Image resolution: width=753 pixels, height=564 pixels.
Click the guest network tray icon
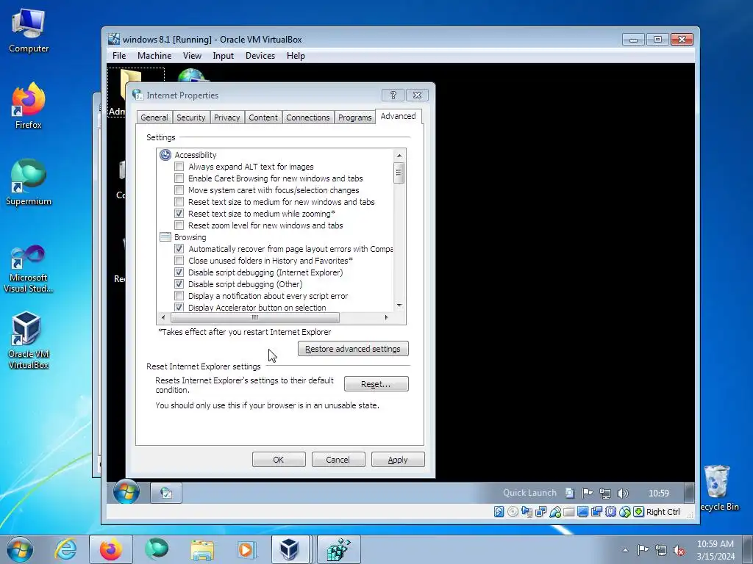tap(605, 493)
